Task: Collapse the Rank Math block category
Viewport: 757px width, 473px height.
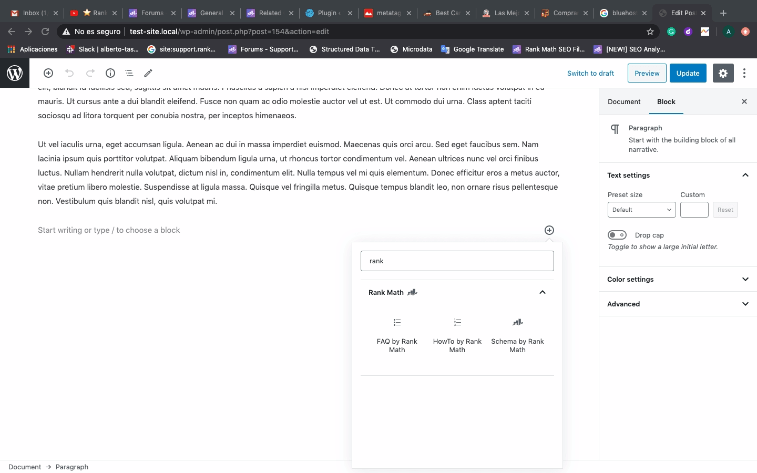Action: tap(543, 292)
